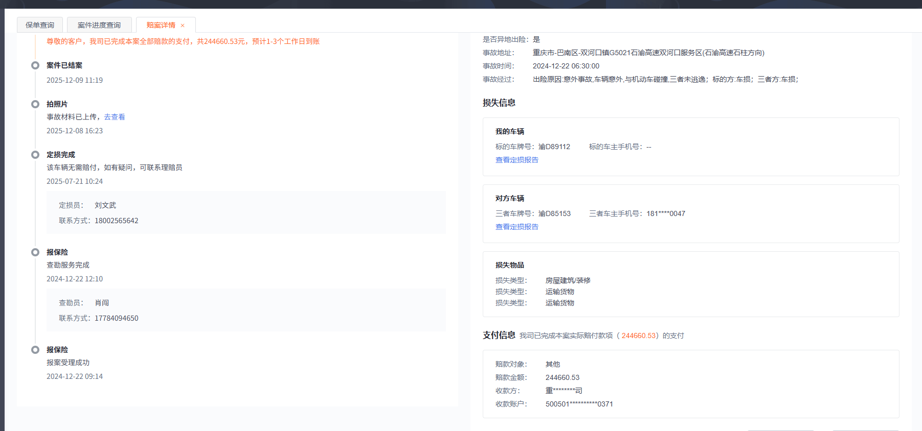922x431 pixels.
Task: Click the 去查看 link for accident materials
Action: pos(115,117)
